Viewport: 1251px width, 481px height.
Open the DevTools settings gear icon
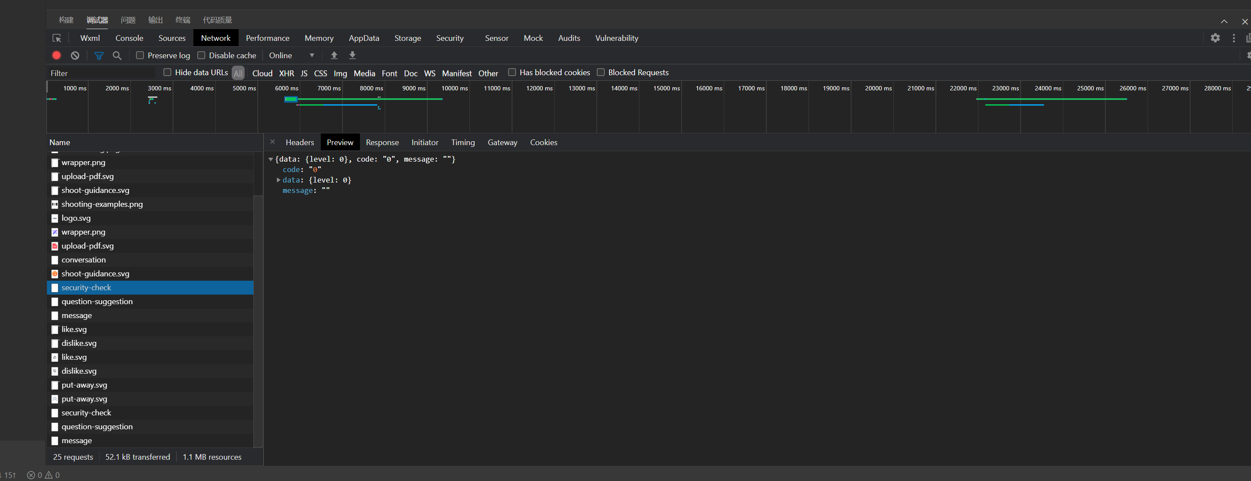tap(1215, 38)
